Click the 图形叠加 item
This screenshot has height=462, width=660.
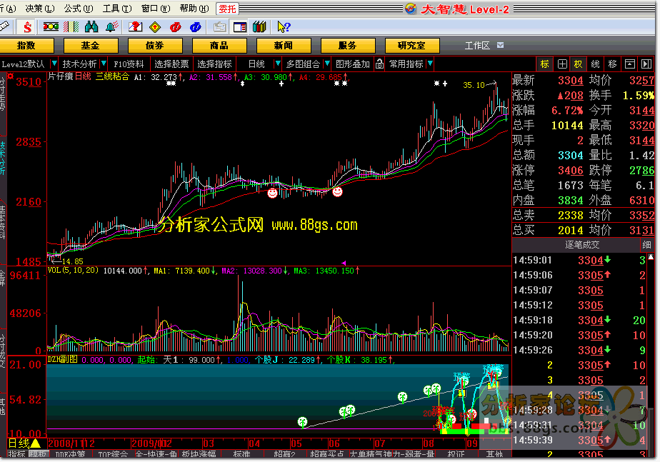(x=352, y=64)
